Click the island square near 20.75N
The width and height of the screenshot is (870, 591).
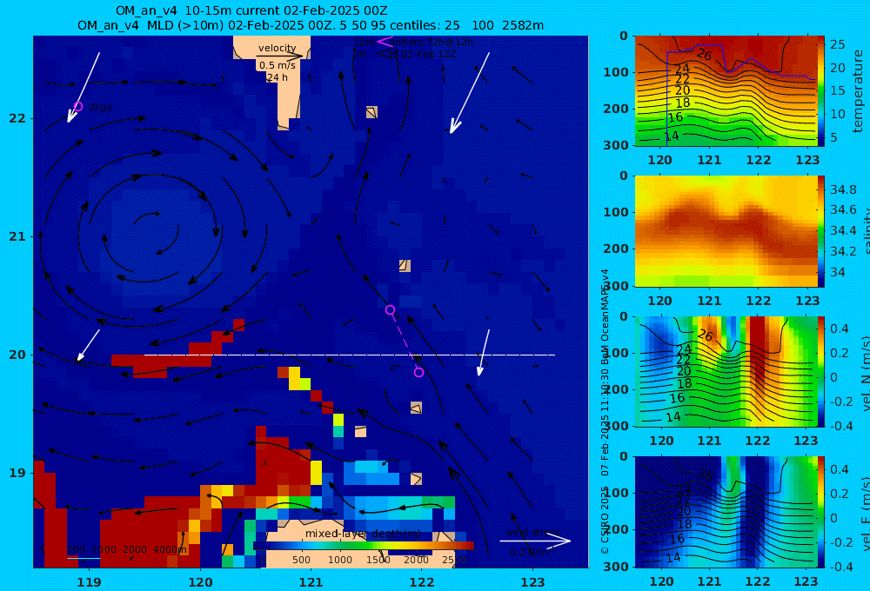pos(405,266)
